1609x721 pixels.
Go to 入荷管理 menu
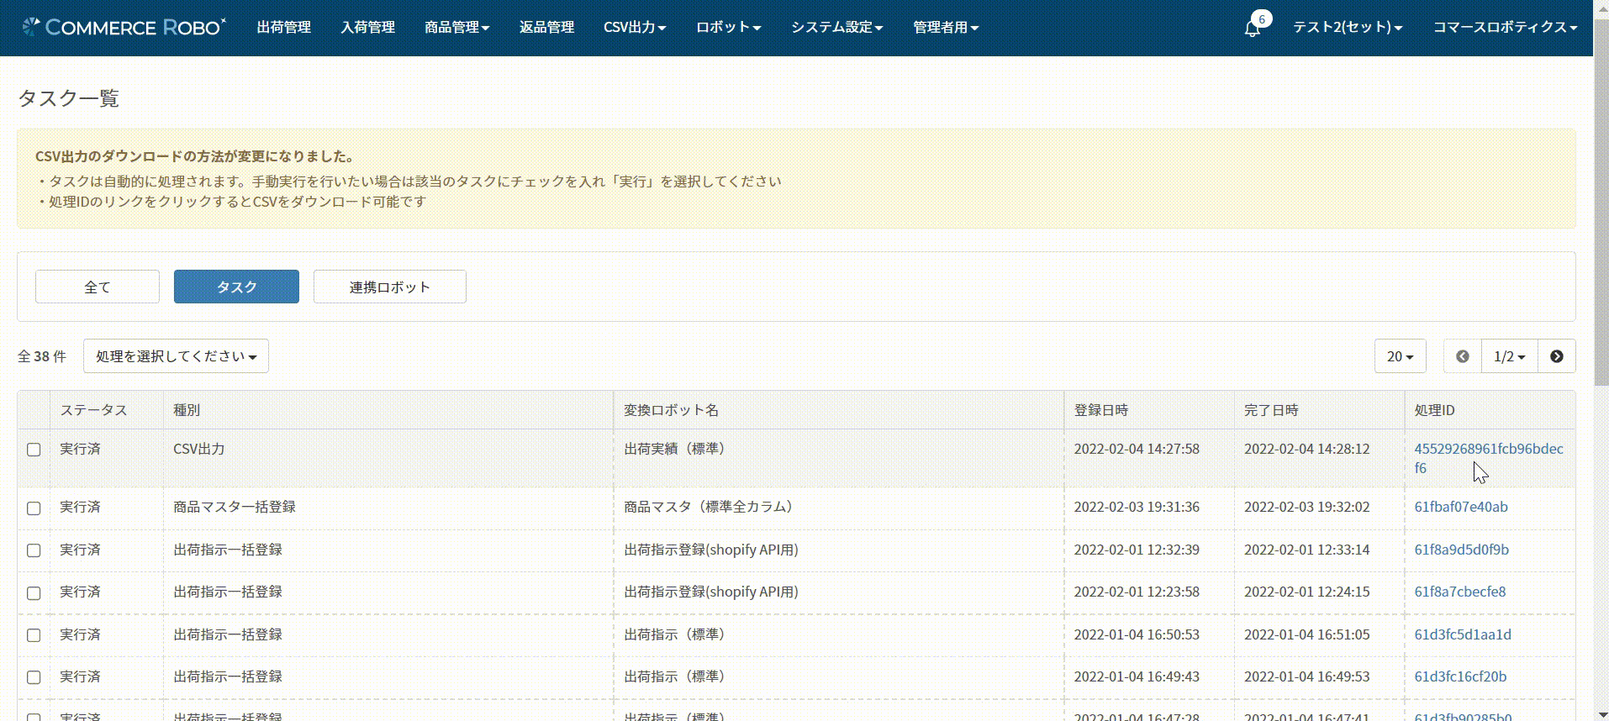click(367, 28)
